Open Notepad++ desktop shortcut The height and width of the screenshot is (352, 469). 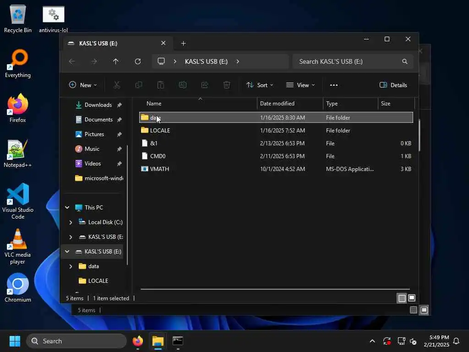pyautogui.click(x=18, y=154)
